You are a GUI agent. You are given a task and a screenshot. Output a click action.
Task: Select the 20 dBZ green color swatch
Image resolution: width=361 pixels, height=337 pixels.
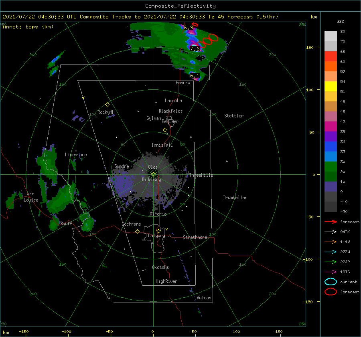[x=331, y=167]
